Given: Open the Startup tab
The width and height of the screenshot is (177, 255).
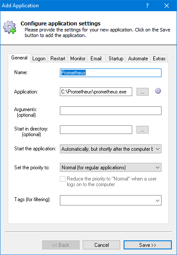Looking at the screenshot, I should click(116, 59).
